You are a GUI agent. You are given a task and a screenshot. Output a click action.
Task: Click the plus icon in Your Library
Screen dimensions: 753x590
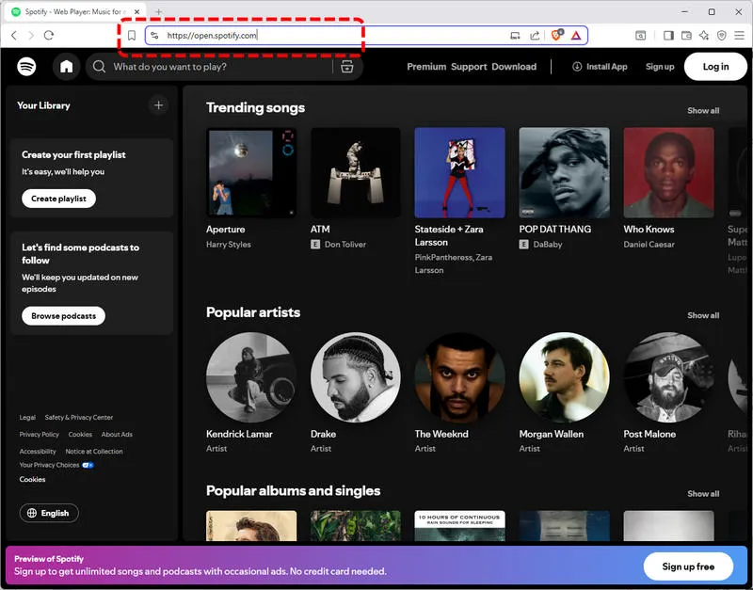coord(158,105)
